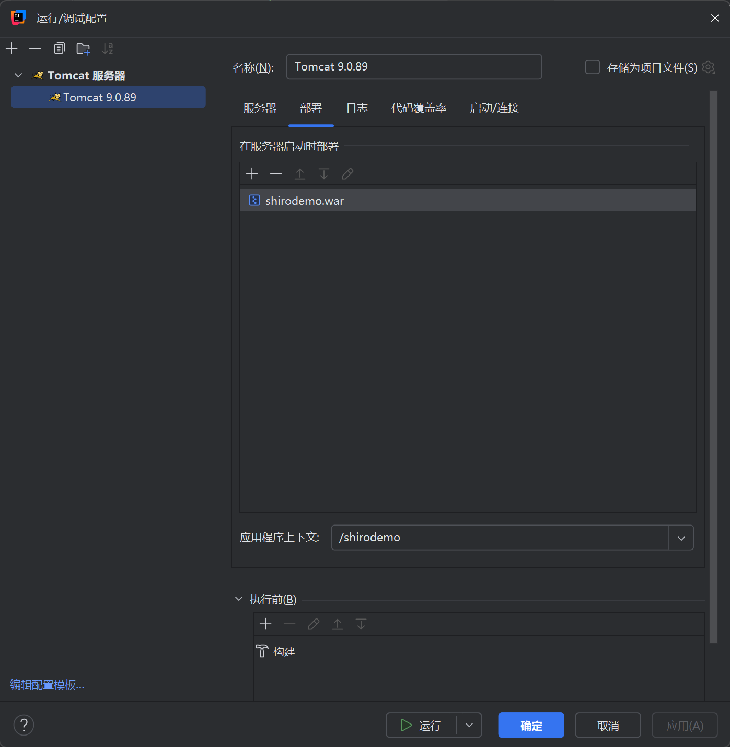Select the 构建 before-launch task
Image resolution: width=730 pixels, height=747 pixels.
pyautogui.click(x=479, y=651)
